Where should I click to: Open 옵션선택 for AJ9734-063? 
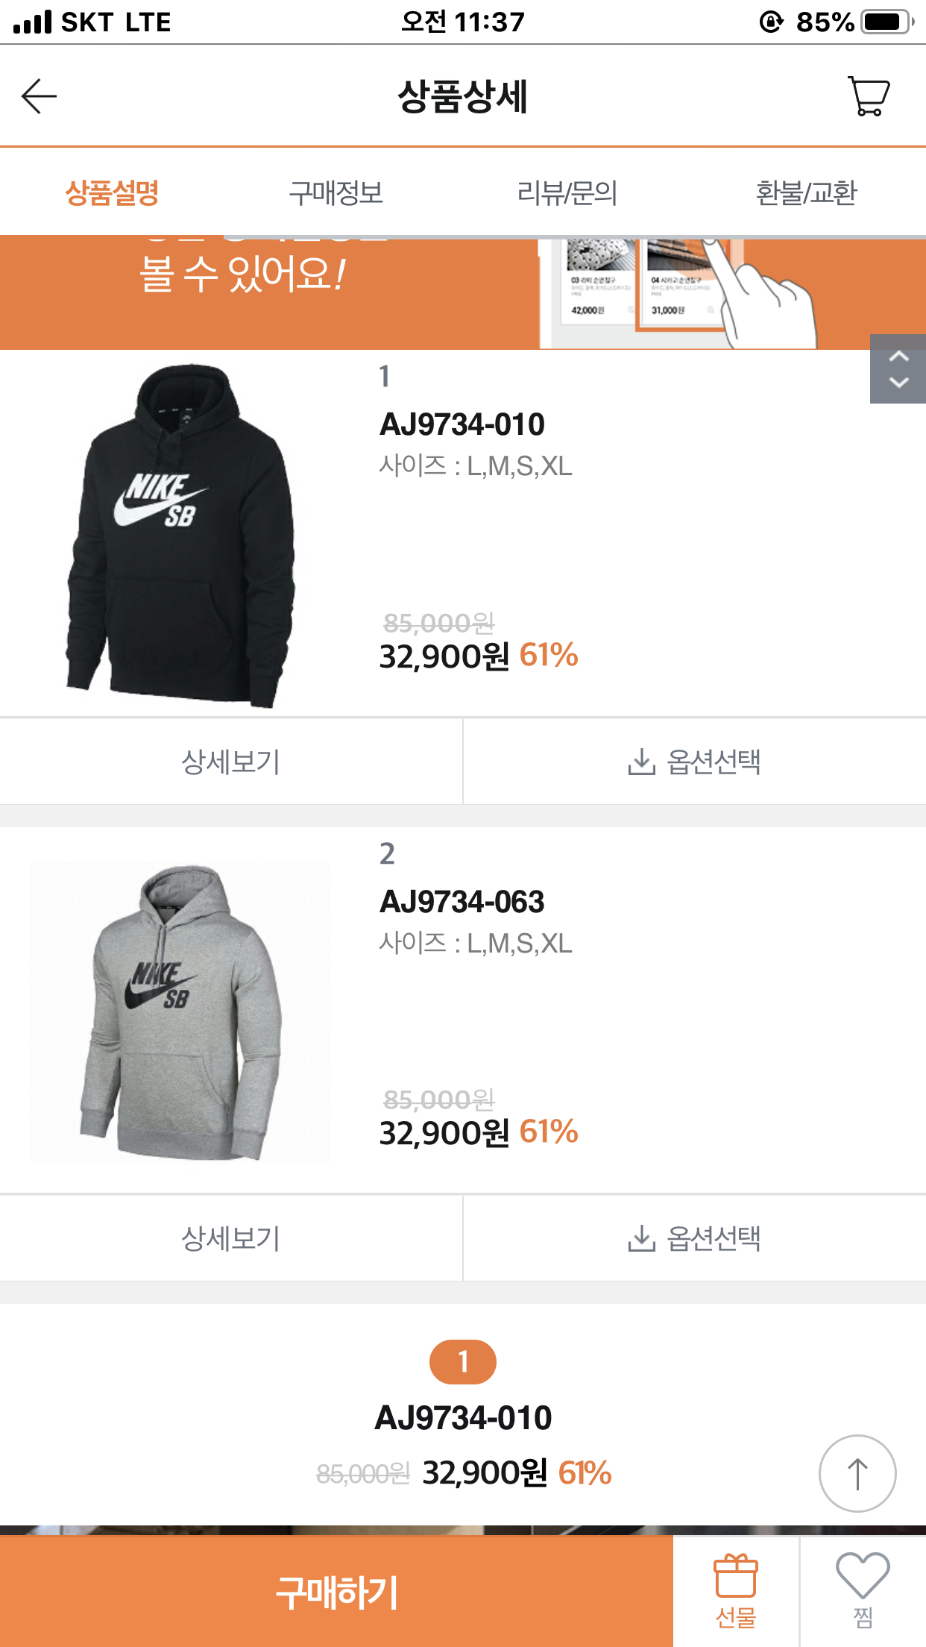[x=694, y=1238]
